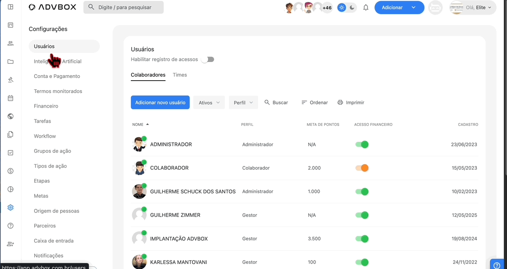Image resolution: width=507 pixels, height=269 pixels.
Task: Switch to the Times tab
Action: pos(180,75)
